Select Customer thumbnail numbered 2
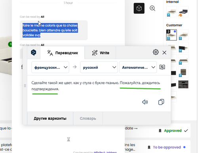198x153 pixels. click(x=171, y=35)
